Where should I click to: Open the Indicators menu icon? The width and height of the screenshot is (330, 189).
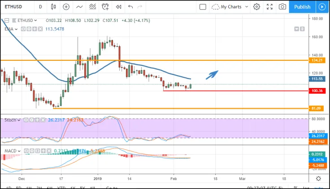click(79, 7)
